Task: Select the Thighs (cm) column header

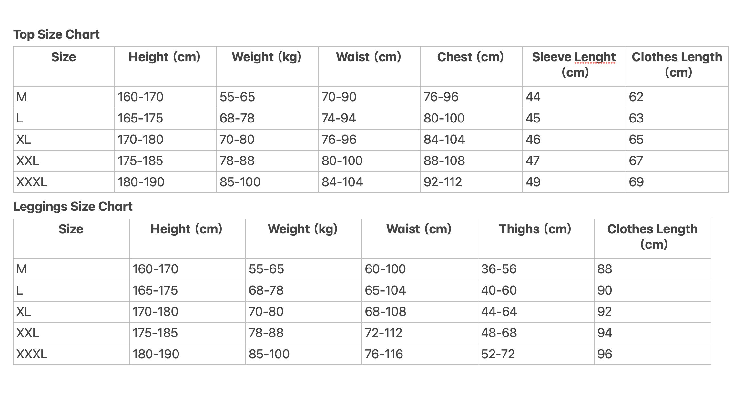Action: tap(535, 229)
